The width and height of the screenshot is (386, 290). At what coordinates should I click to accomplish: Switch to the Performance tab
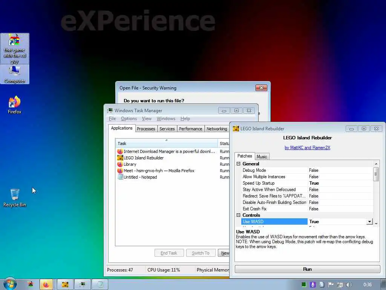coord(190,129)
